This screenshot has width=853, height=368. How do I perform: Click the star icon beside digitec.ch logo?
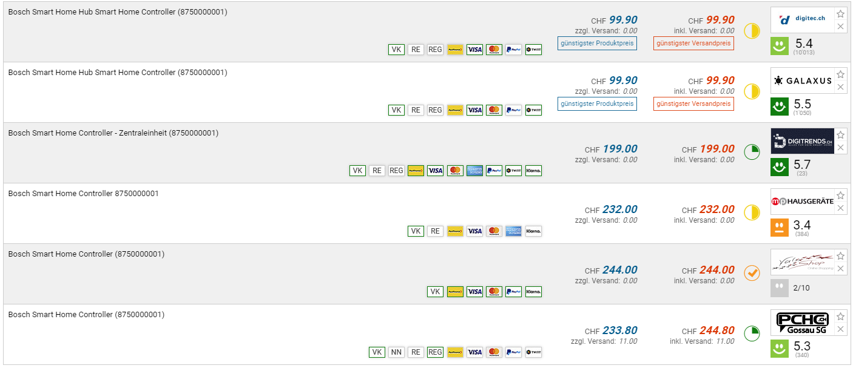840,14
